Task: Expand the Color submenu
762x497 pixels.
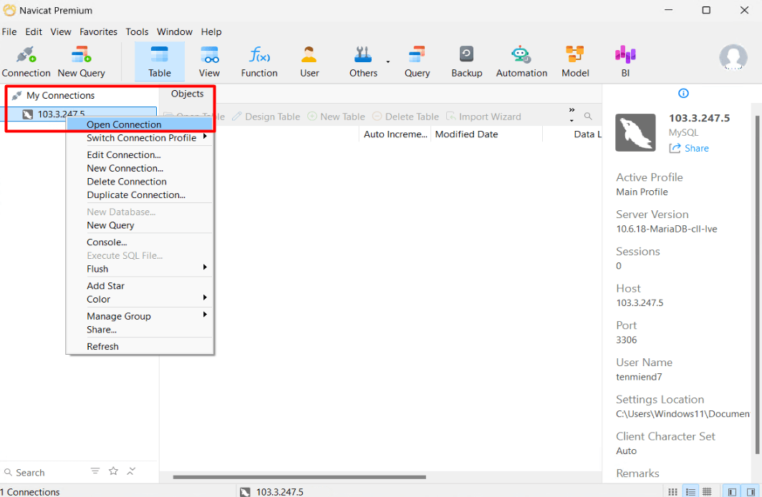Action: coord(140,299)
